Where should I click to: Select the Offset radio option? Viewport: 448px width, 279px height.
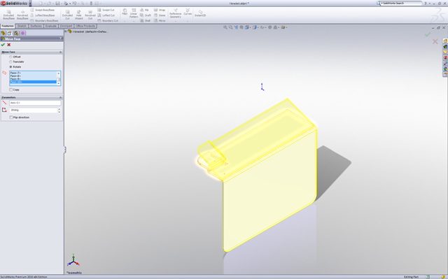tap(11, 57)
